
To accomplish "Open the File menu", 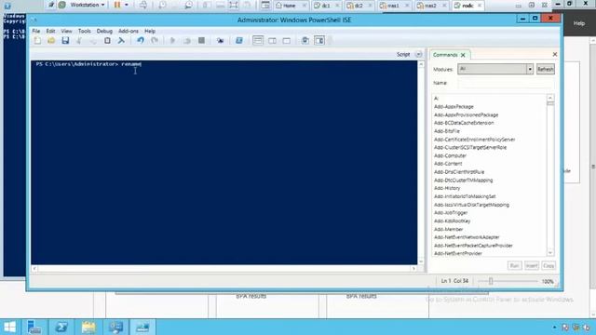I will (x=36, y=31).
